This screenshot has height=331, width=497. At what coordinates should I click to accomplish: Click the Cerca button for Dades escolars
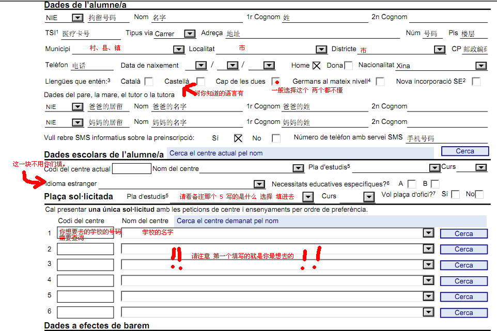464,151
